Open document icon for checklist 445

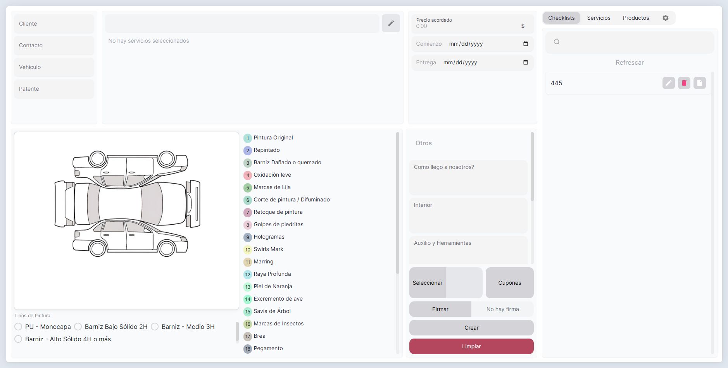pyautogui.click(x=699, y=83)
